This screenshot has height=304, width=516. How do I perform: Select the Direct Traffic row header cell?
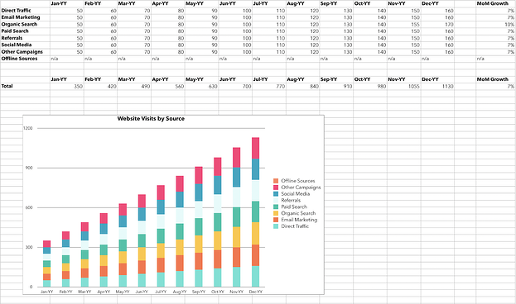tap(25, 11)
